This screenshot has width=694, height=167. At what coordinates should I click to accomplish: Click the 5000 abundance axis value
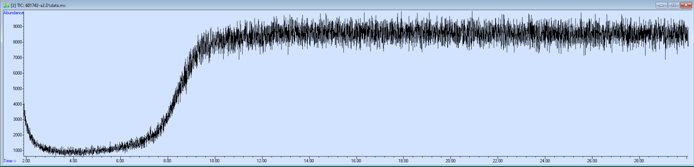coord(17,89)
